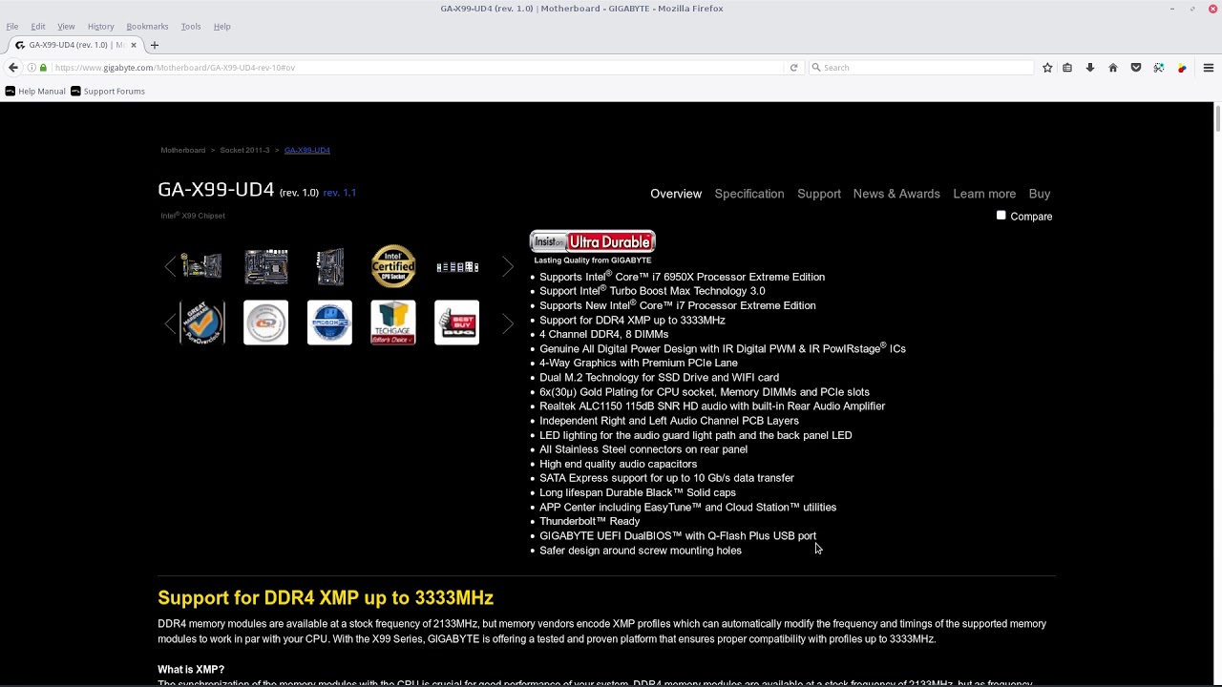Open the View menu
The height and width of the screenshot is (687, 1222).
point(66,27)
